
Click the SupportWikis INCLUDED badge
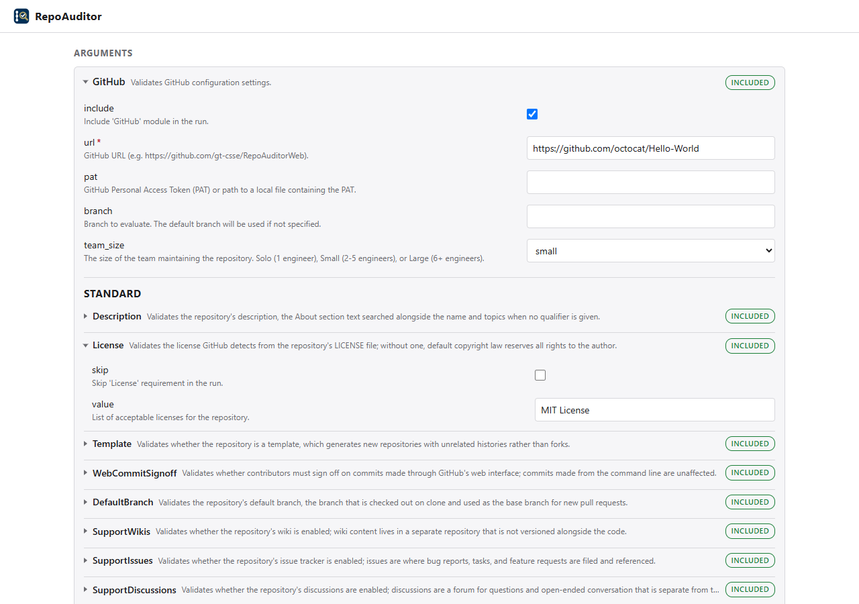point(750,532)
